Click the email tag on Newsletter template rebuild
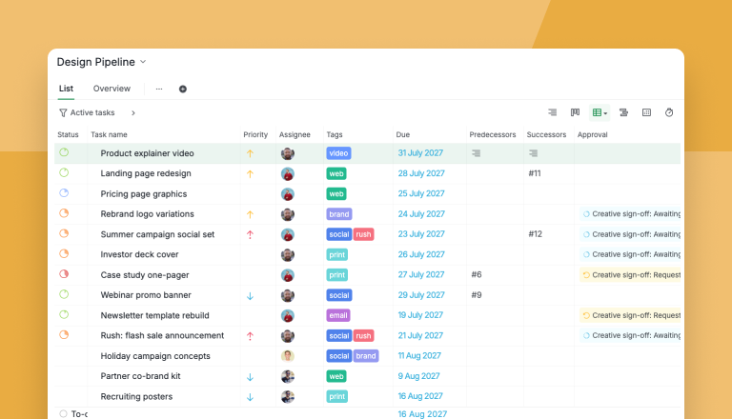Screen dimensions: 732x419 pos(338,315)
